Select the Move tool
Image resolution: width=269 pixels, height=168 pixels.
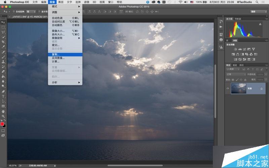3,22
